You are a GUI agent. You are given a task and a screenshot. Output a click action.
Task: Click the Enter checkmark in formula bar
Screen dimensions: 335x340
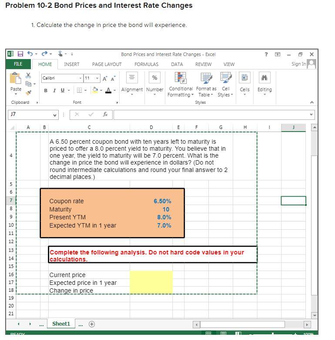tap(91, 114)
